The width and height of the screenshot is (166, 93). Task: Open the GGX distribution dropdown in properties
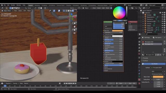click(x=157, y=71)
